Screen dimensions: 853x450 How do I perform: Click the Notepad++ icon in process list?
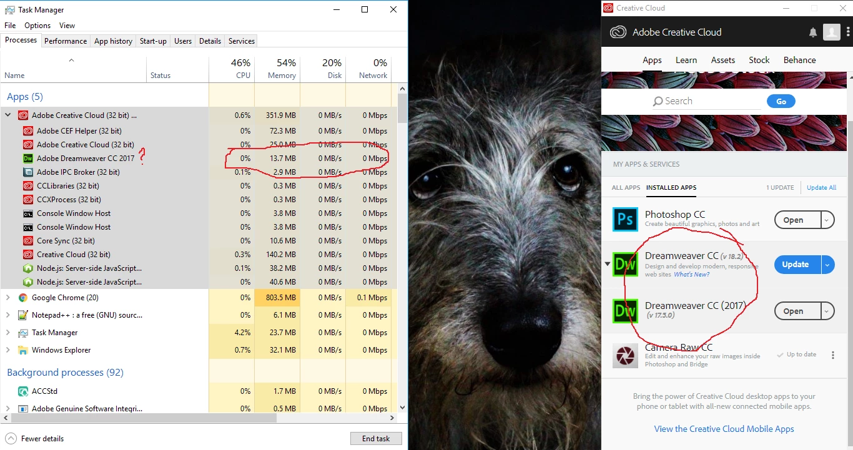(23, 315)
